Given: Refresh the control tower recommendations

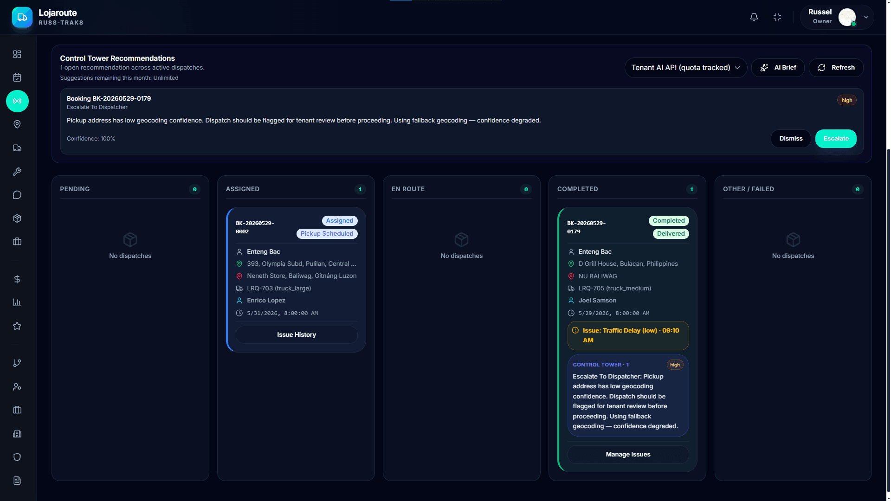Looking at the screenshot, I should pyautogui.click(x=836, y=68).
